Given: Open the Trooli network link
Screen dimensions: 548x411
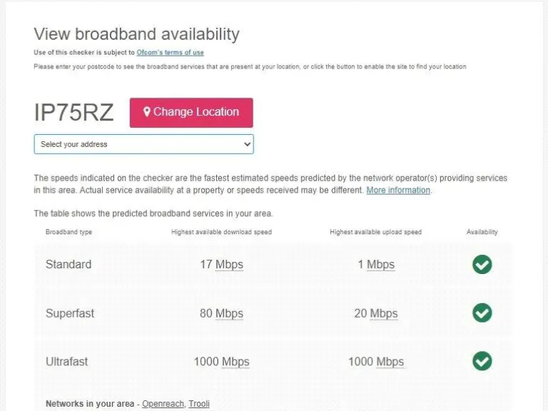Looking at the screenshot, I should point(199,404).
